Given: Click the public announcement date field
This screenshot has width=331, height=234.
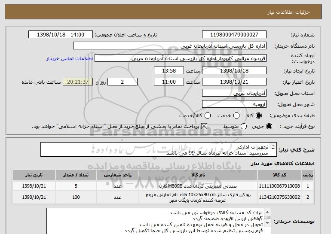Looking at the screenshot, I should (61, 35).
